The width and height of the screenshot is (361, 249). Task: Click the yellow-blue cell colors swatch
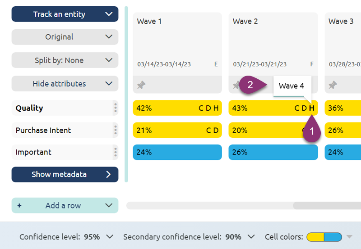tap(324, 237)
